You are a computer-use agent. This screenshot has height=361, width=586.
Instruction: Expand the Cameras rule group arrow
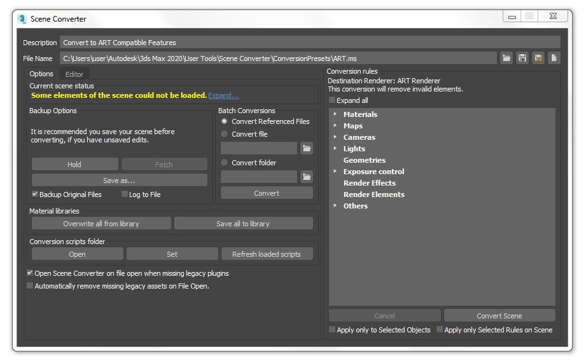tap(335, 137)
